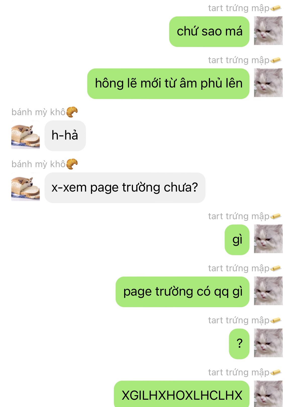Tap the cat avatar beside 'chứ sao má'
The height and width of the screenshot is (407, 294).
[268, 31]
